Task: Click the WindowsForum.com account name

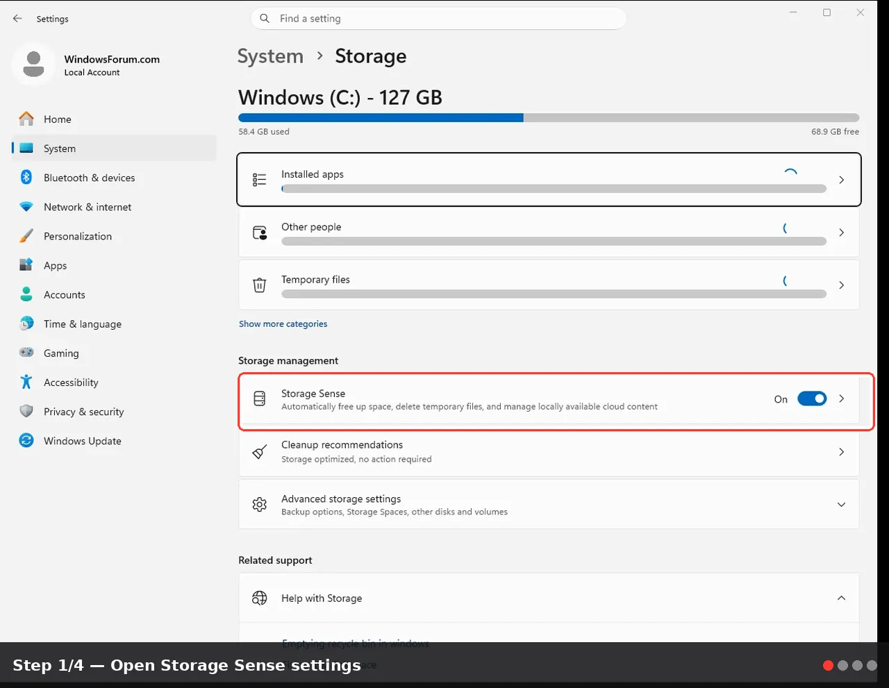Action: click(x=112, y=59)
